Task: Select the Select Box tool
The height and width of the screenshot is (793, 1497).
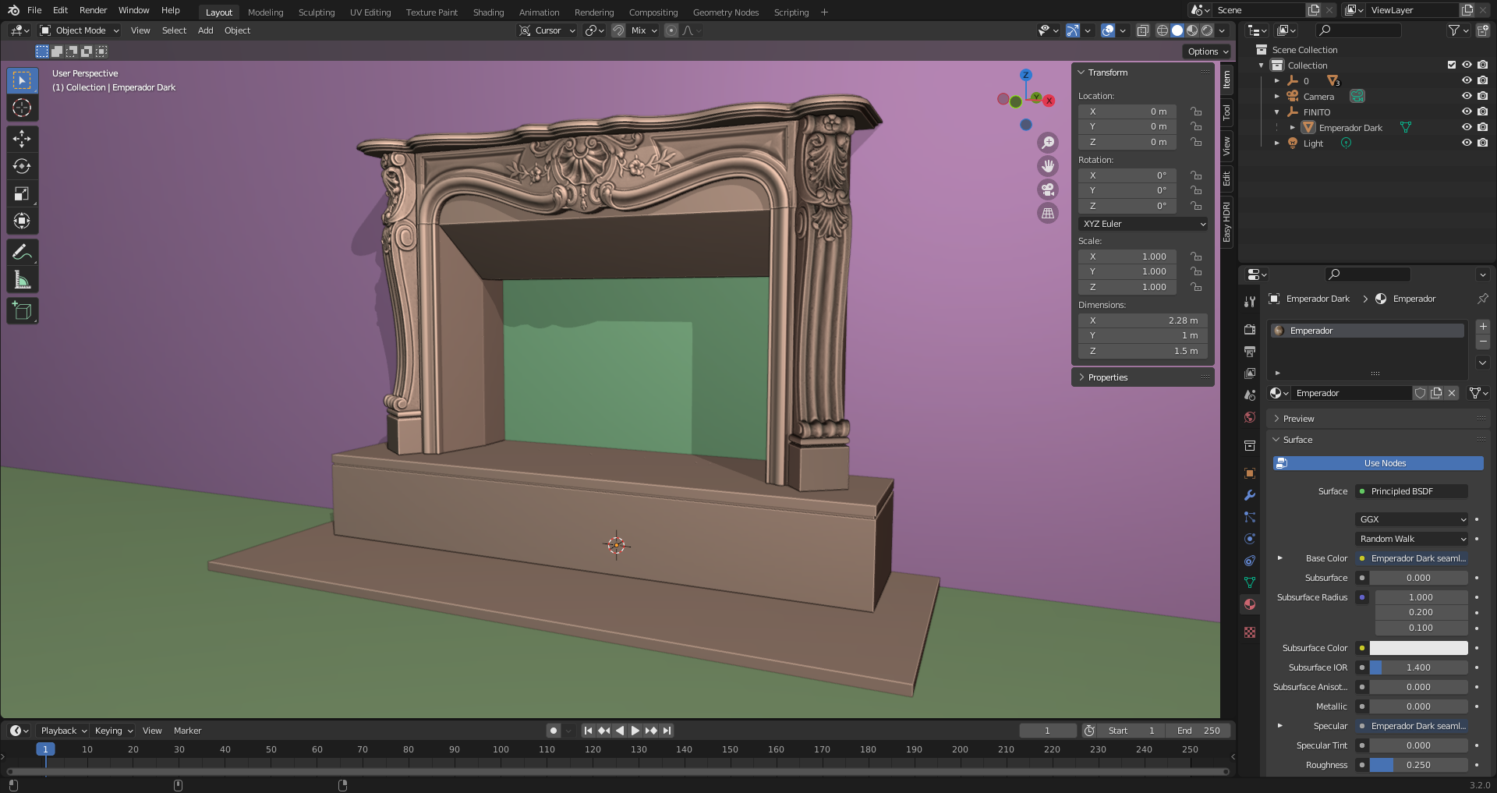Action: (22, 81)
